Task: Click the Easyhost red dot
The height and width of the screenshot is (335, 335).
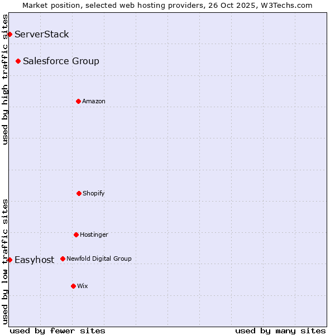Action: pyautogui.click(x=9, y=260)
